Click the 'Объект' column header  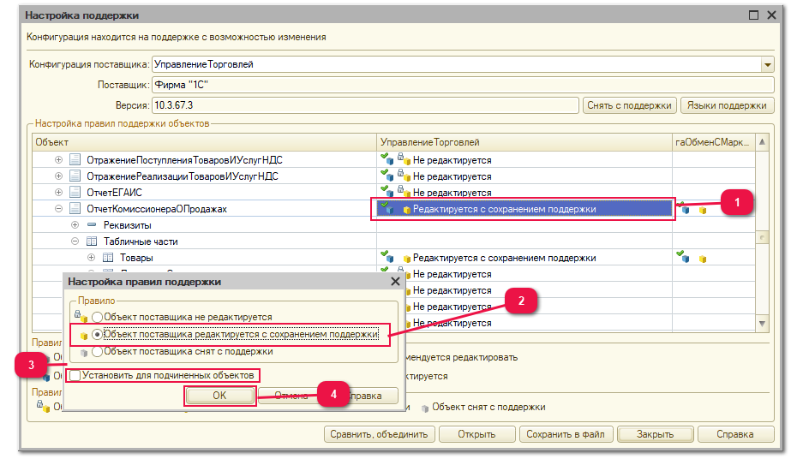(204, 142)
